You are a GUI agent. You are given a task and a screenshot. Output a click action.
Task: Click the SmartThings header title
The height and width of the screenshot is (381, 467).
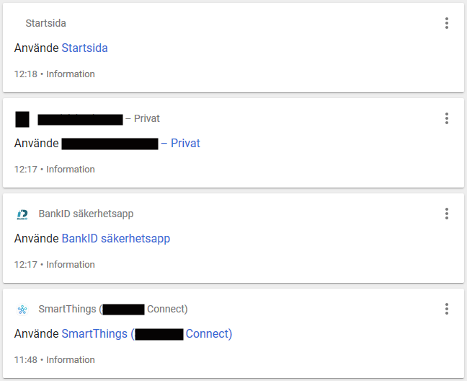click(x=113, y=309)
